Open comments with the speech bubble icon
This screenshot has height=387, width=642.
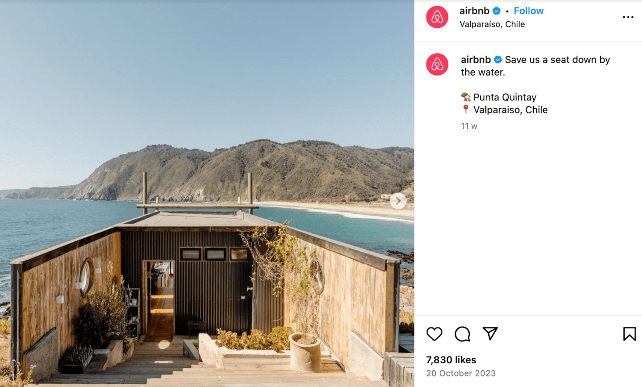click(x=462, y=334)
